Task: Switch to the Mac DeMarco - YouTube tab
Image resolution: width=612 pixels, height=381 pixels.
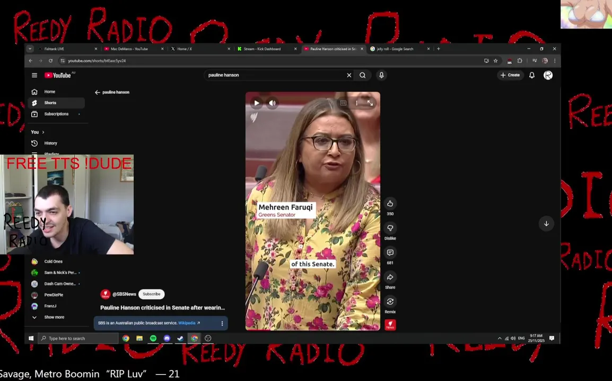Action: tap(134, 49)
